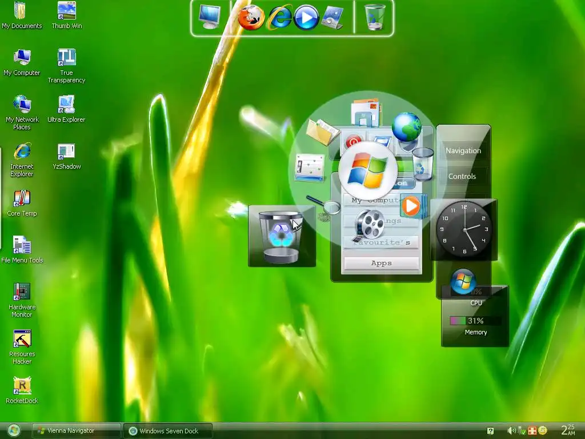Click the globe with shield navigator icon
This screenshot has height=439, width=585.
point(407,129)
